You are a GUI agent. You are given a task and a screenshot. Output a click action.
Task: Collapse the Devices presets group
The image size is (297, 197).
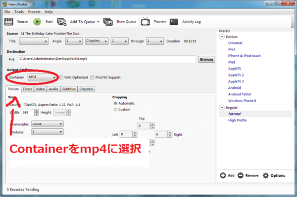(x=222, y=37)
